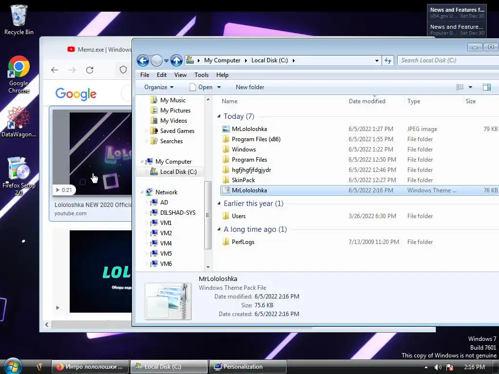Open the File menu
This screenshot has width=499, height=374.
tap(145, 75)
